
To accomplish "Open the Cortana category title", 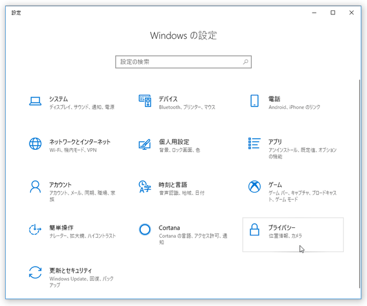I will [169, 228].
